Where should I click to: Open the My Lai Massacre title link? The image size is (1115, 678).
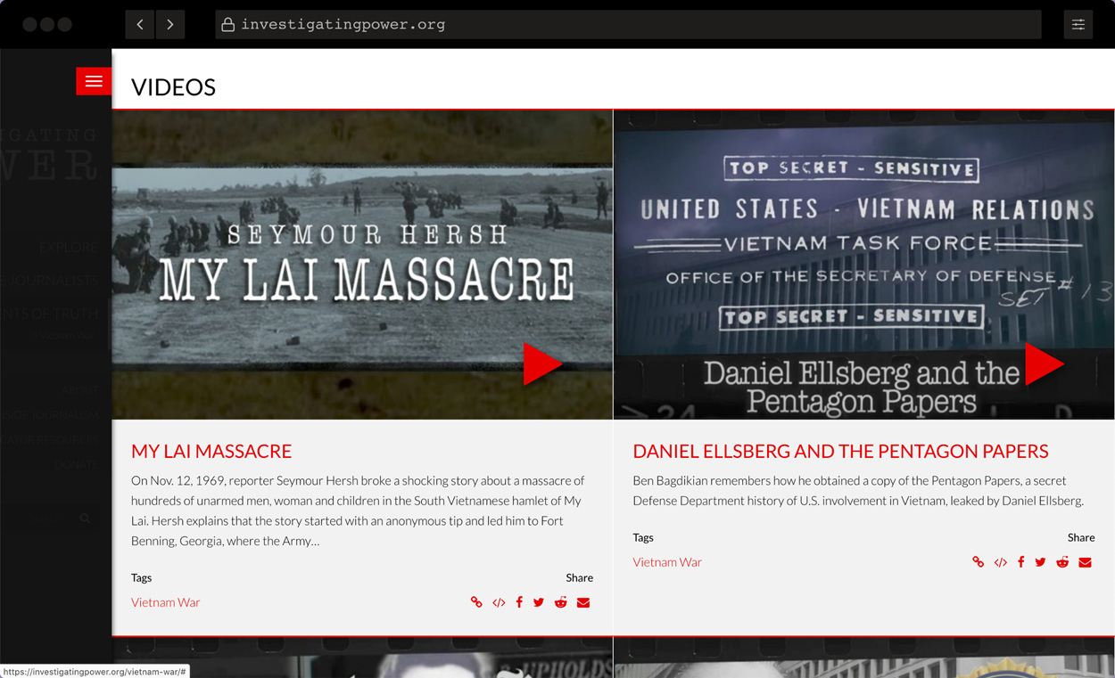211,451
